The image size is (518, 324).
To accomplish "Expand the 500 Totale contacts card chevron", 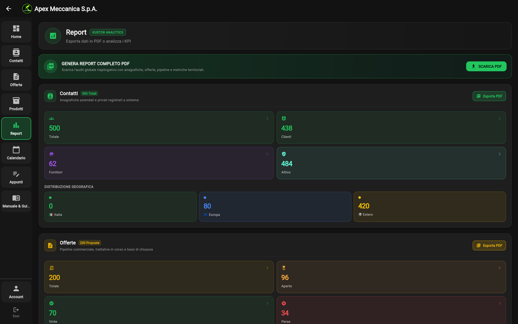I will [267, 119].
